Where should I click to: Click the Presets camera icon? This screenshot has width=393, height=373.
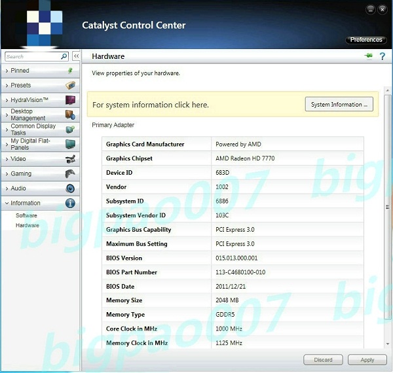(71, 85)
